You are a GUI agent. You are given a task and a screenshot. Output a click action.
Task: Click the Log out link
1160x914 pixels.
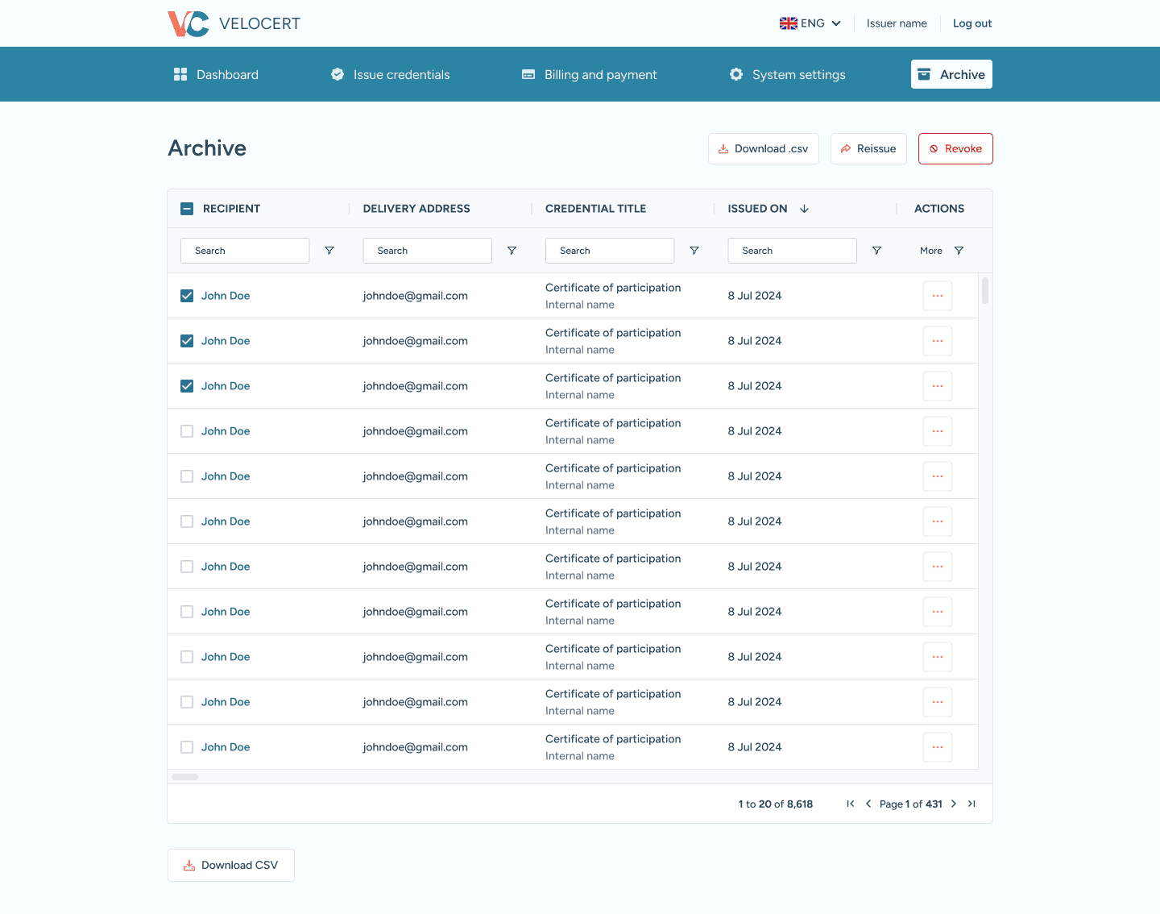pyautogui.click(x=972, y=23)
